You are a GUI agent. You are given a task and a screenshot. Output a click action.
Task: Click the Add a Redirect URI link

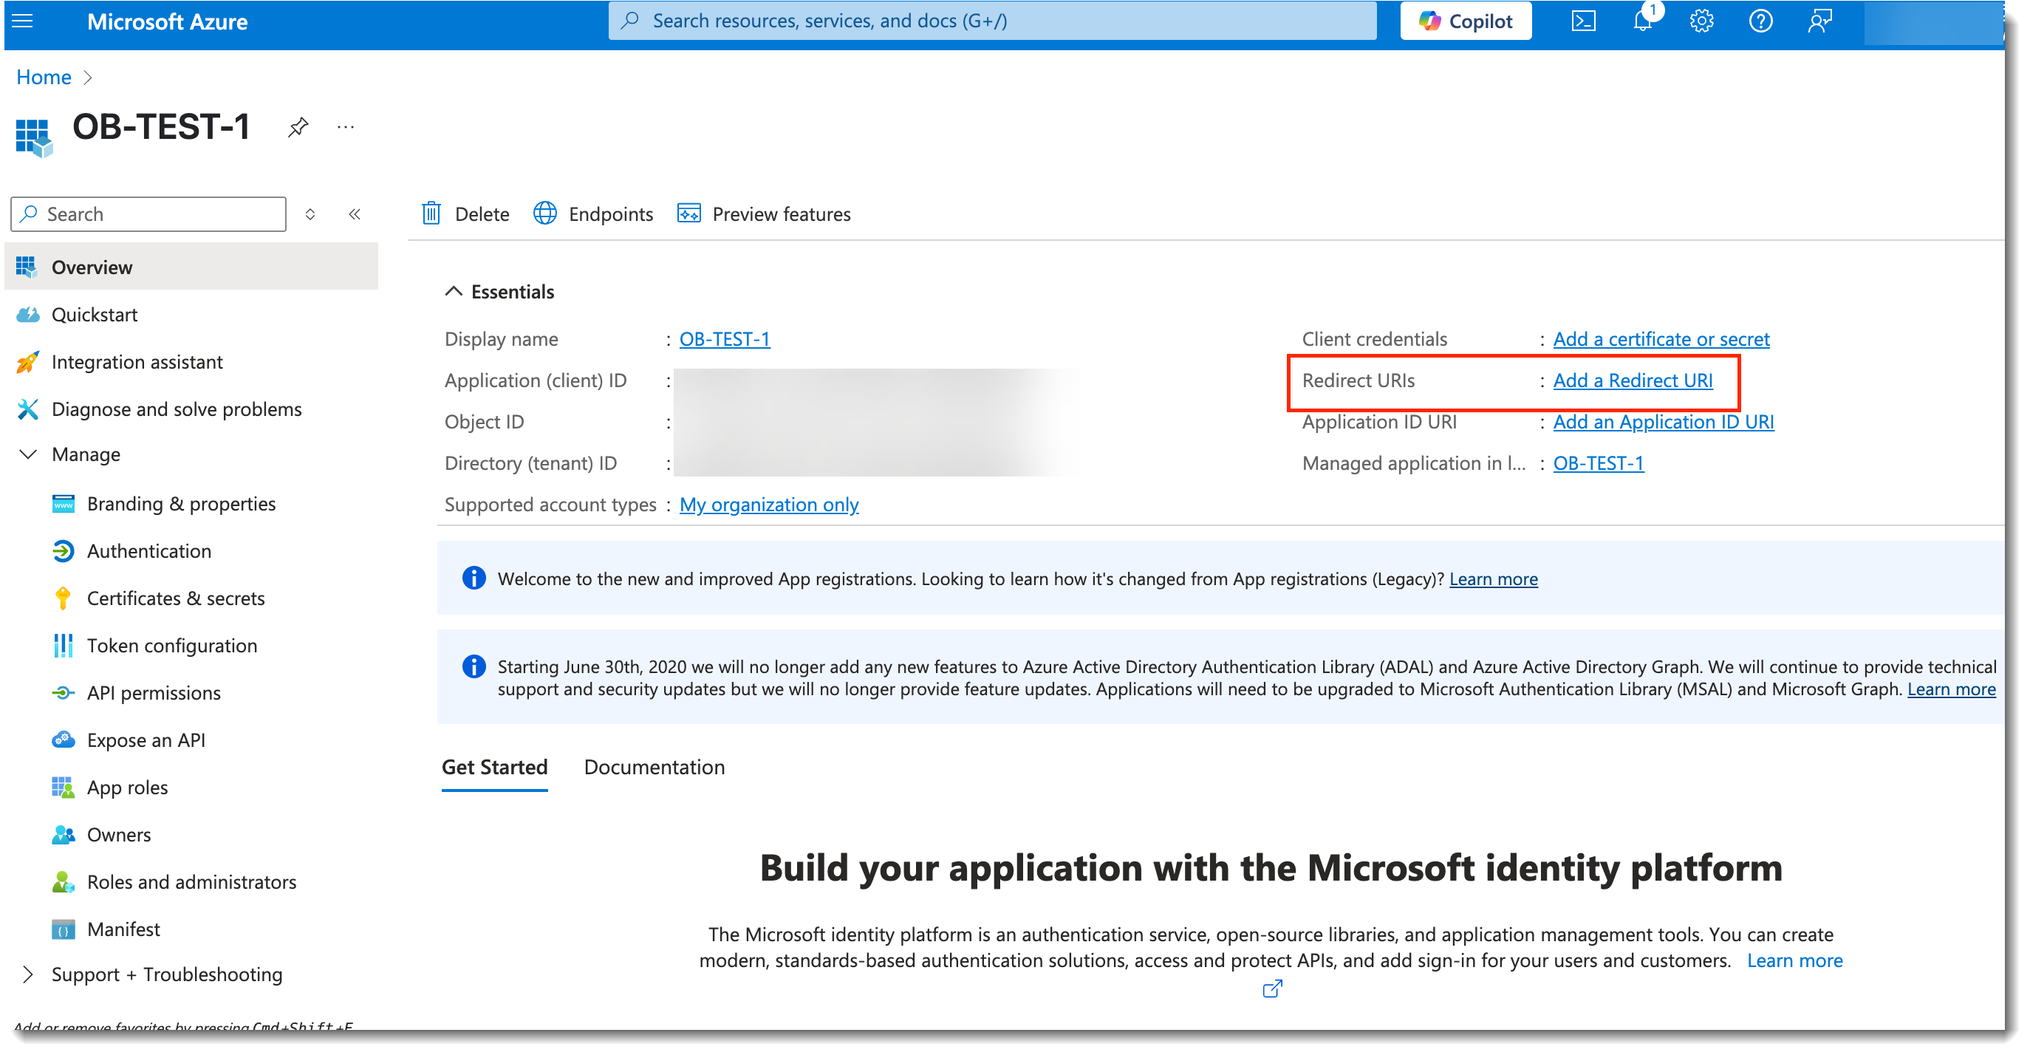(x=1632, y=380)
